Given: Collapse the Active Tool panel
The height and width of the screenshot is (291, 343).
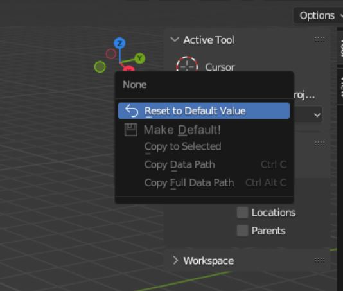Looking at the screenshot, I should 175,40.
